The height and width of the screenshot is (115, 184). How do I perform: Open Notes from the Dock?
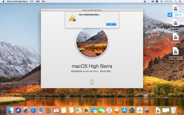click(64, 110)
